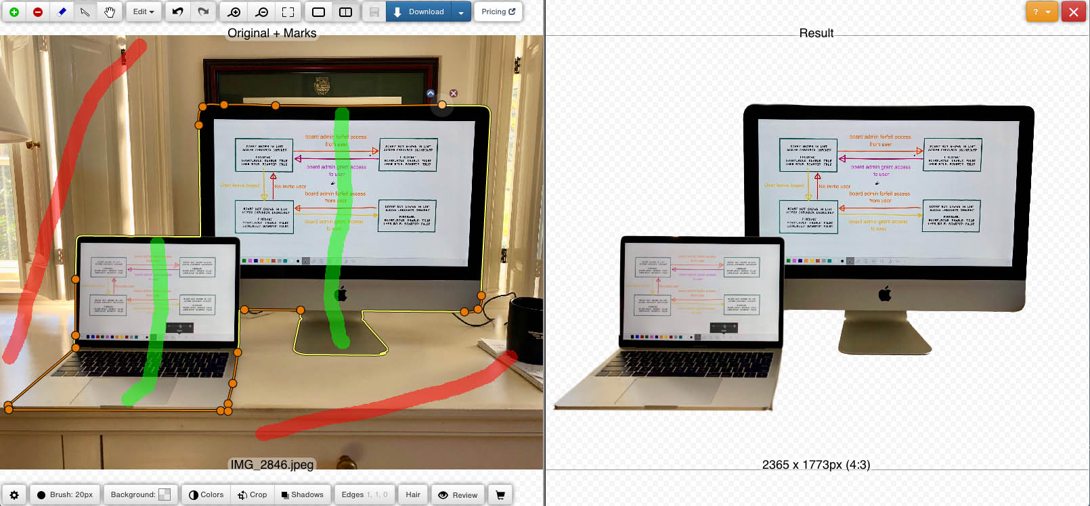Open the orange help dropdown
1090x506 pixels.
[x=1041, y=12]
